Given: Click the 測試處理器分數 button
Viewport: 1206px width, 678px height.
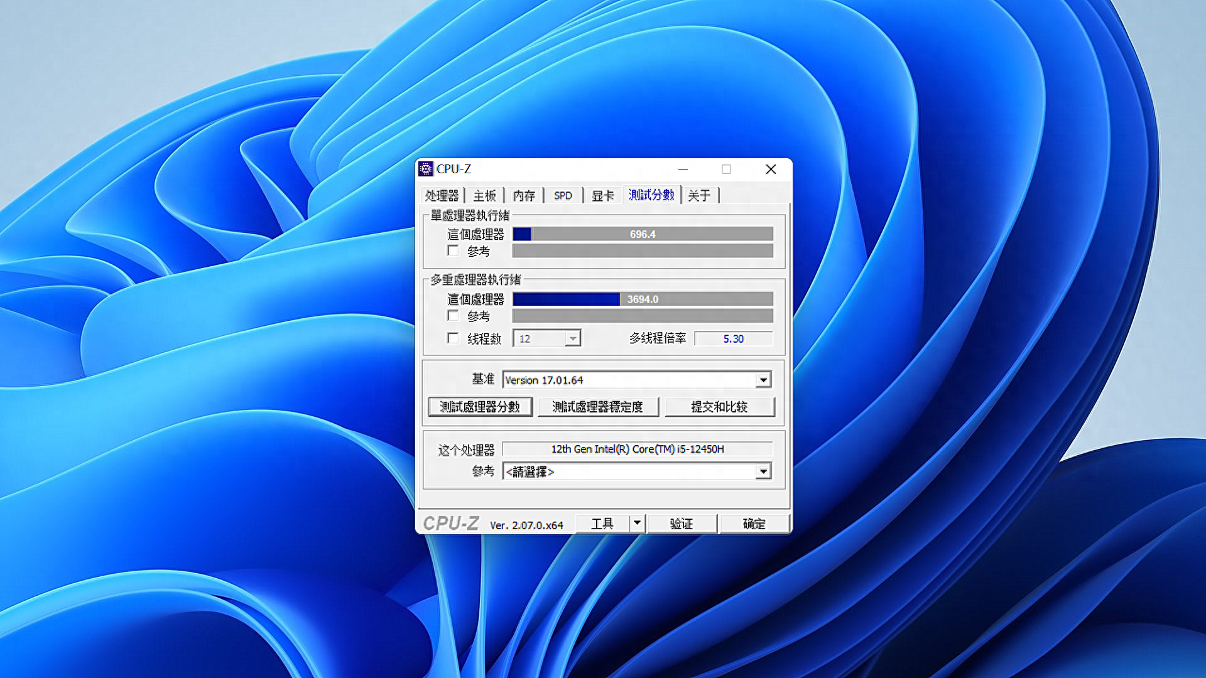Looking at the screenshot, I should [x=480, y=407].
